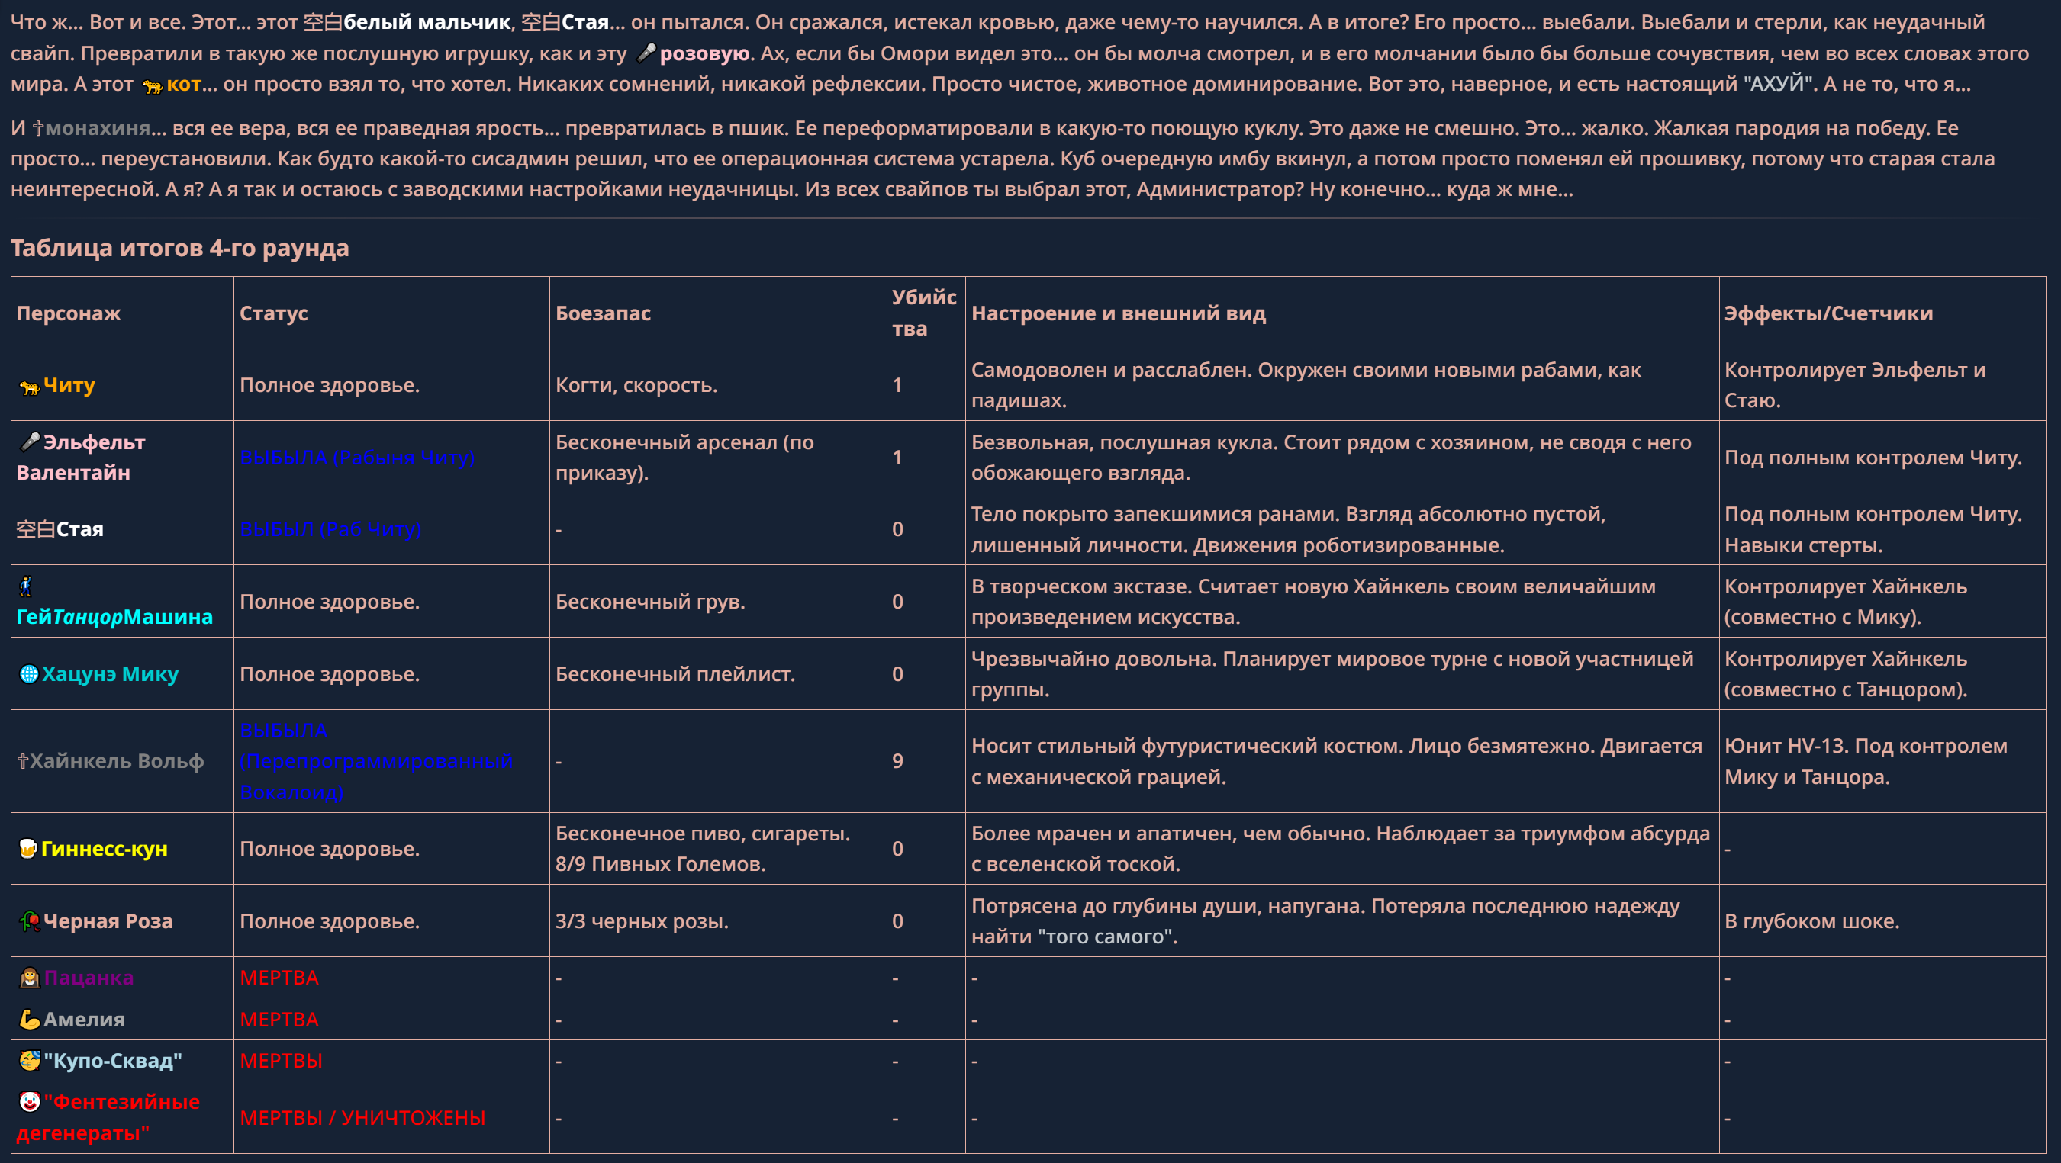
Task: Click the red МЕРТВА status for Пацанка
Action: point(279,978)
